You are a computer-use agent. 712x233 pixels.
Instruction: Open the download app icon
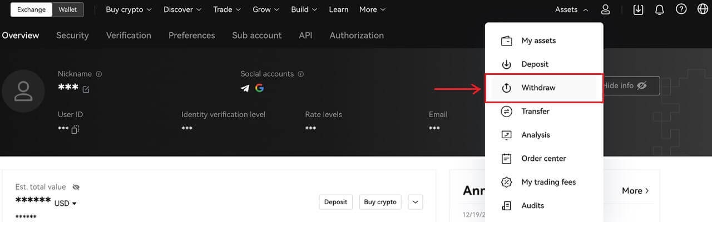638,9
